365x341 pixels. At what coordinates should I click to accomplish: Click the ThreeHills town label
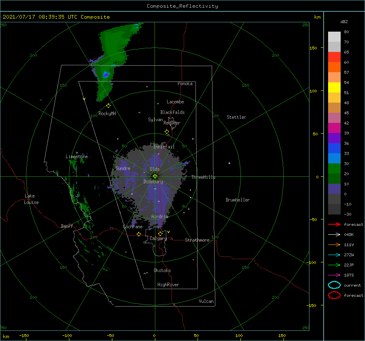pos(204,177)
